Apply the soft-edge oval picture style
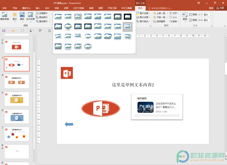The width and height of the screenshot is (227, 165). pyautogui.click(x=88, y=36)
